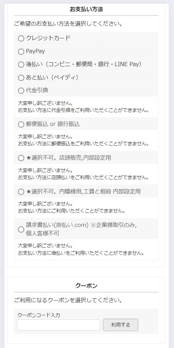Click the 利用する coupon button

click(x=121, y=325)
